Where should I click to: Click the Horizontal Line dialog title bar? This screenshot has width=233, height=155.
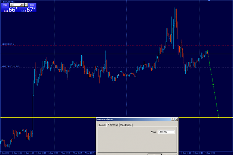[x=134, y=120]
